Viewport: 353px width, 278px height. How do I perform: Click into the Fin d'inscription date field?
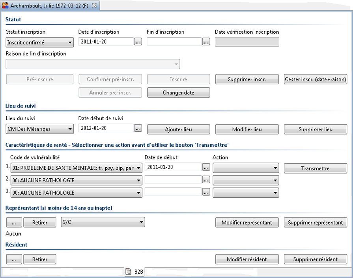(174, 42)
